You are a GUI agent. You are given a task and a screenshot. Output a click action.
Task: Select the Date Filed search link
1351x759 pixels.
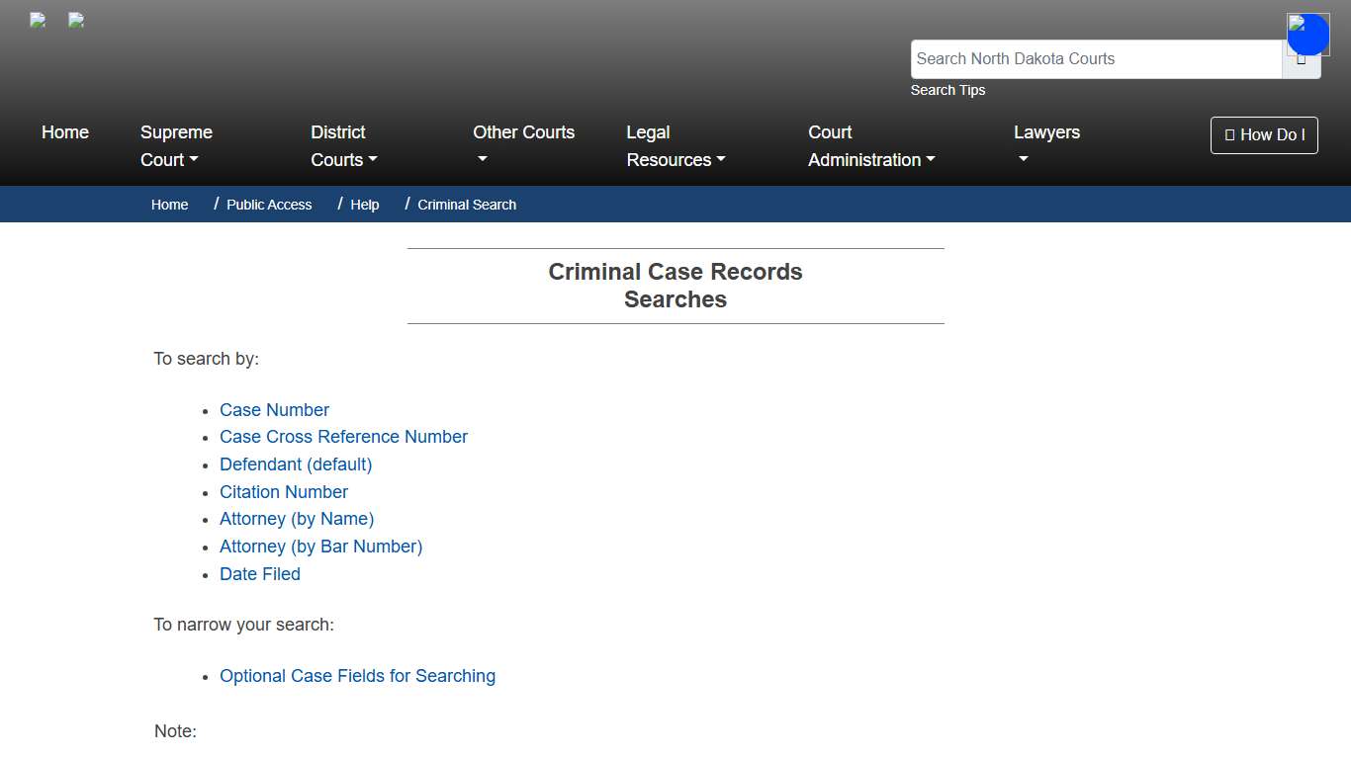click(x=259, y=573)
